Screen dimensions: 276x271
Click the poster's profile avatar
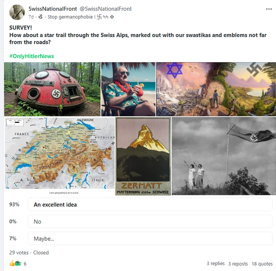17,12
